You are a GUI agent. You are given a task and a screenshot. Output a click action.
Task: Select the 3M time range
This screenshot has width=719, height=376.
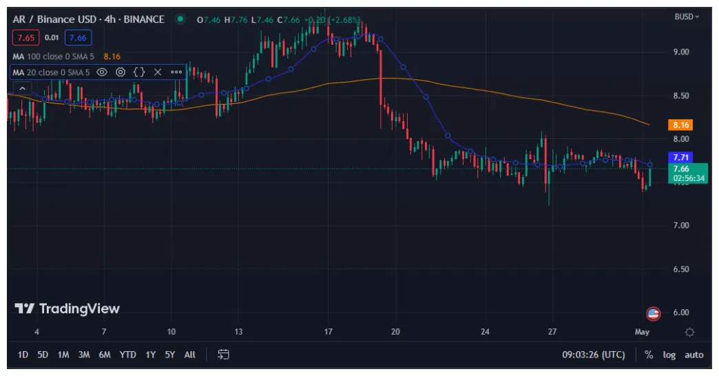coord(84,355)
